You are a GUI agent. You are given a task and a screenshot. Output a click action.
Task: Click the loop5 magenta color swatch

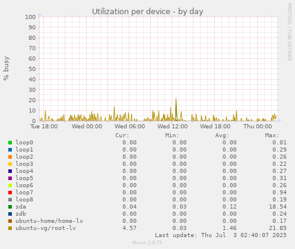coord(10,178)
